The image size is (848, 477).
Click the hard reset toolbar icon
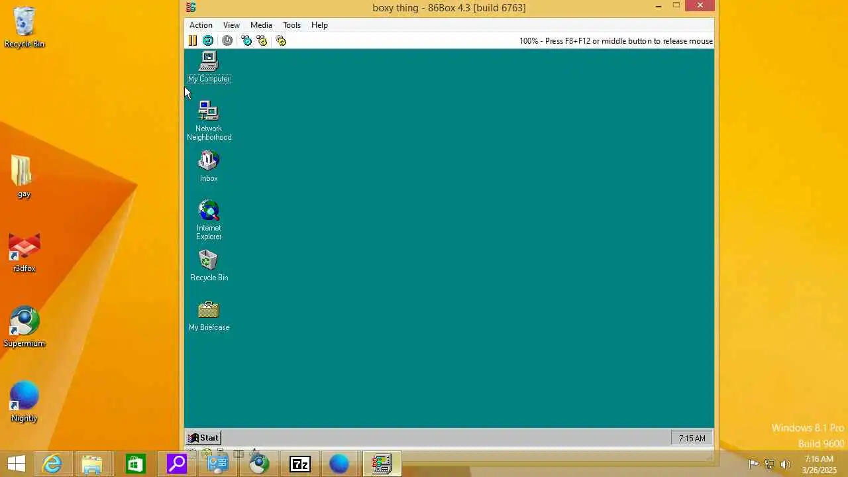[208, 40]
